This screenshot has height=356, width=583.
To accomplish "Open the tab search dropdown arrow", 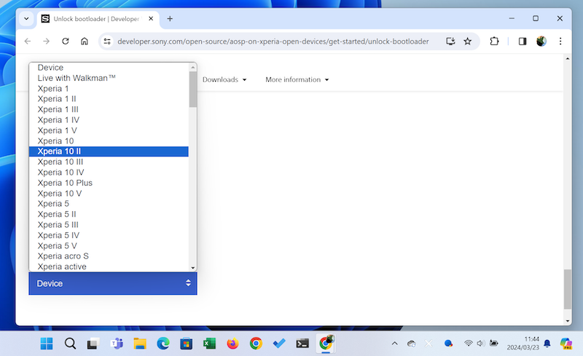I will (27, 18).
